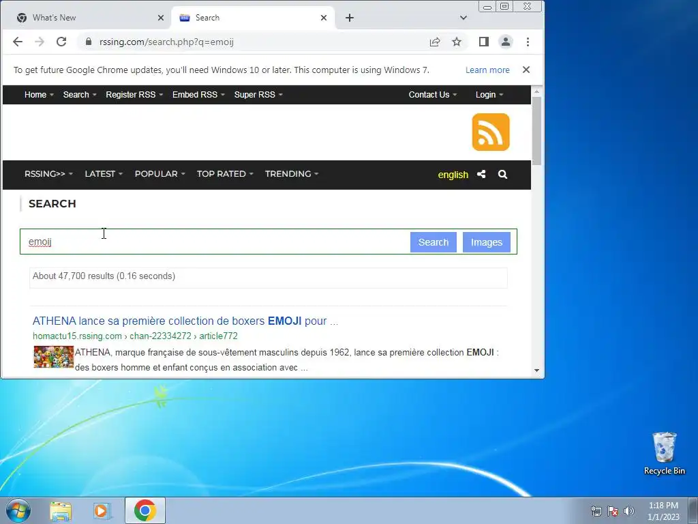
Task: Open the ATHENA result thumbnail
Action: [x=53, y=356]
